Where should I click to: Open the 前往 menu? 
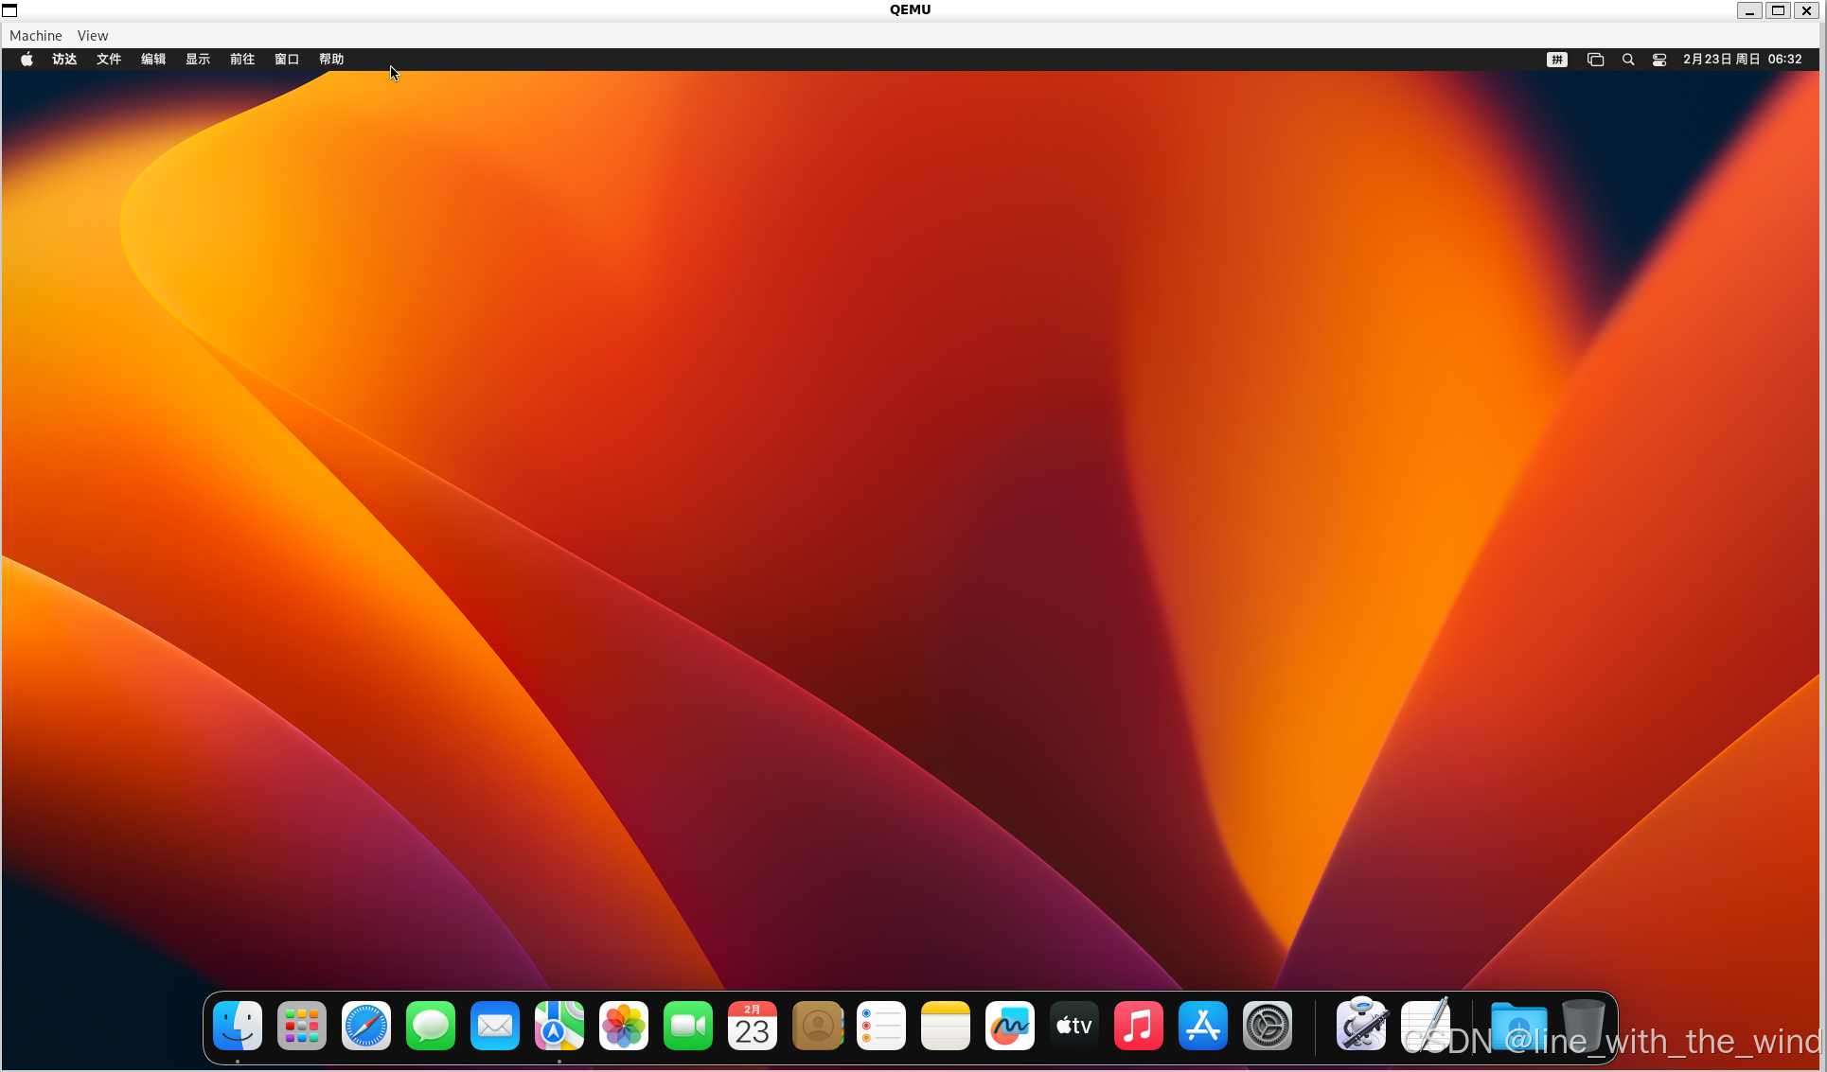tap(242, 59)
